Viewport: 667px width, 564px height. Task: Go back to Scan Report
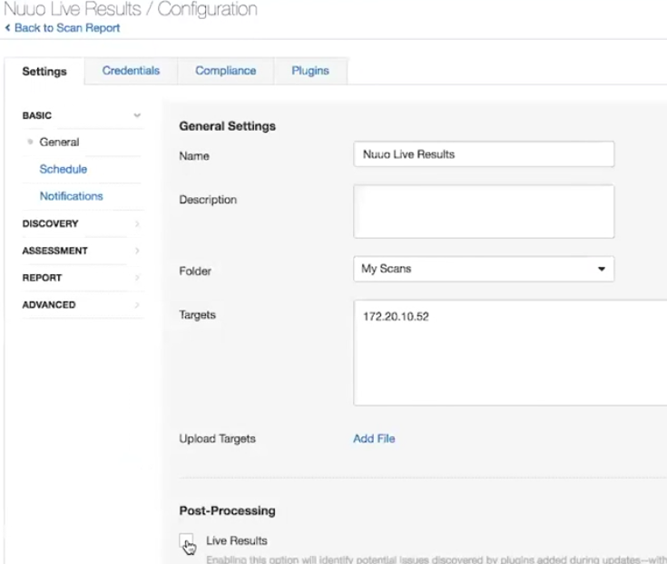(x=67, y=28)
